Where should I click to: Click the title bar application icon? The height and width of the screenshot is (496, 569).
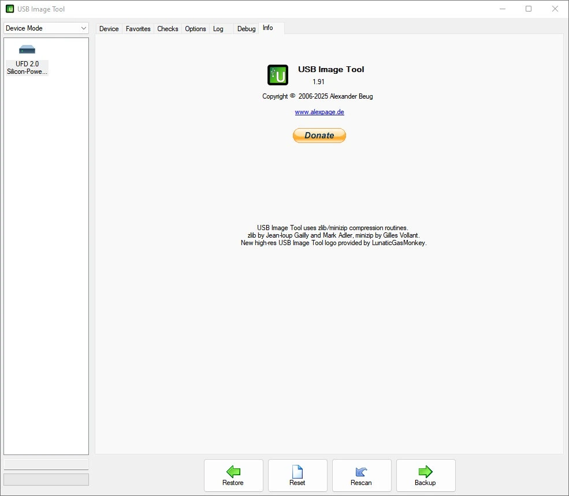10,9
